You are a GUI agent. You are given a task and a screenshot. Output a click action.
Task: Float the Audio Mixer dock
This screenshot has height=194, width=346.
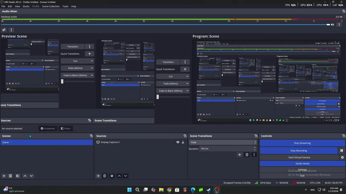344,11
